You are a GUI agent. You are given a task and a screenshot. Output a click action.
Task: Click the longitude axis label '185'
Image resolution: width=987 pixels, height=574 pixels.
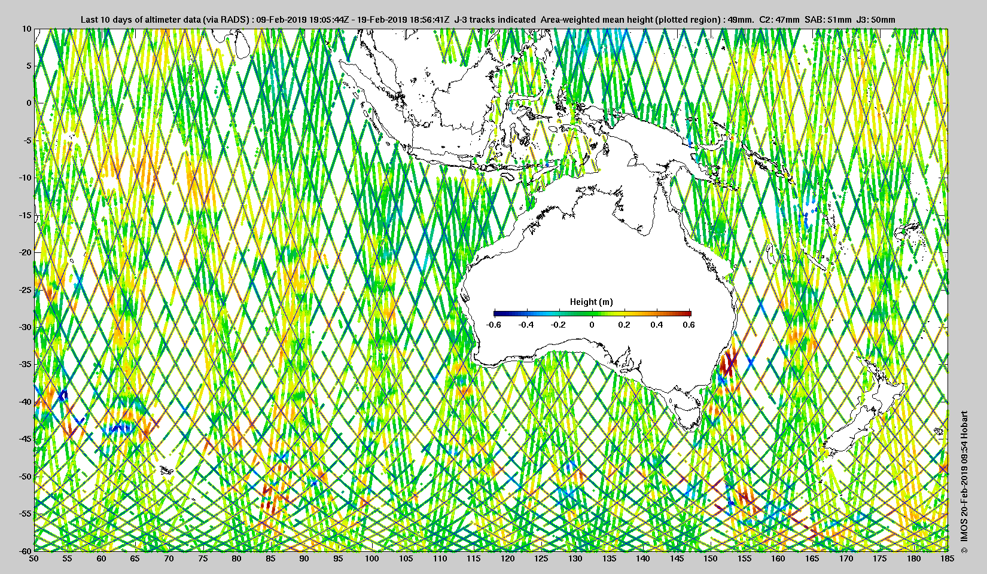[948, 559]
